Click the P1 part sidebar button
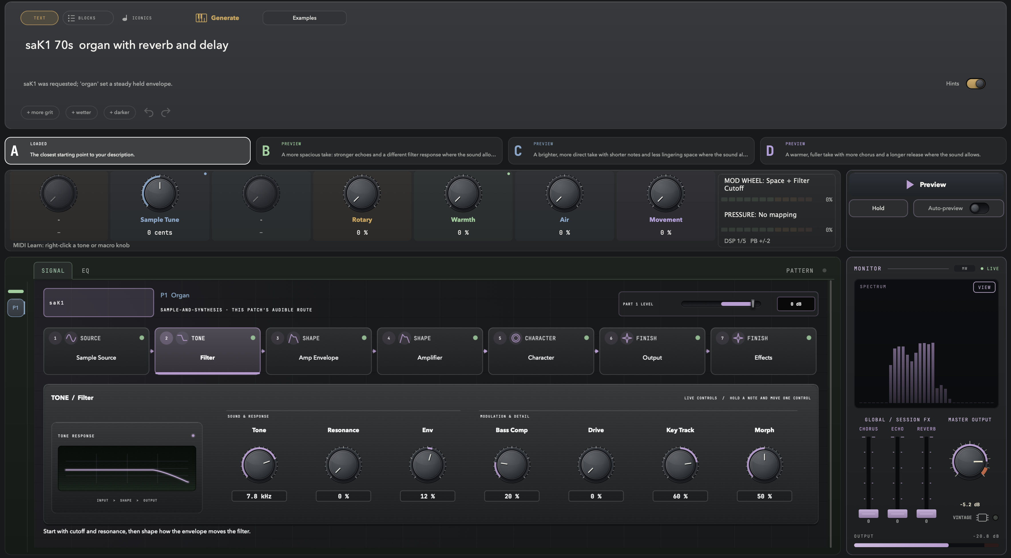 pyautogui.click(x=16, y=308)
